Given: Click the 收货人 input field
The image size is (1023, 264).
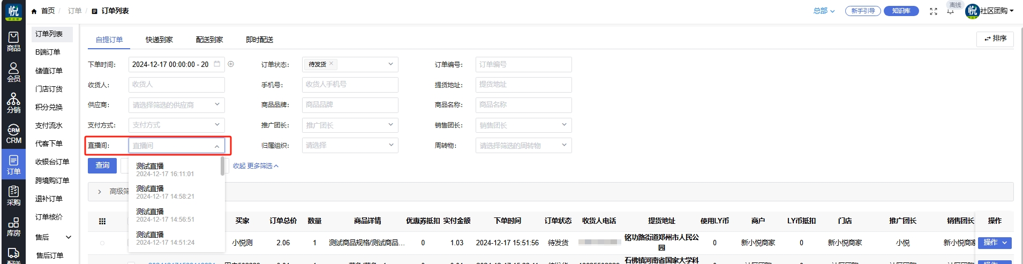Looking at the screenshot, I should click(177, 85).
